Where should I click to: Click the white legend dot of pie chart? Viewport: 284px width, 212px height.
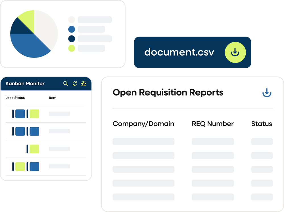(72, 20)
